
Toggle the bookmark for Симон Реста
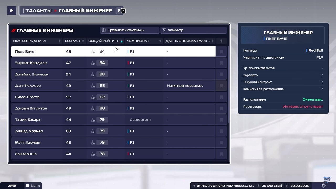click(x=221, y=97)
